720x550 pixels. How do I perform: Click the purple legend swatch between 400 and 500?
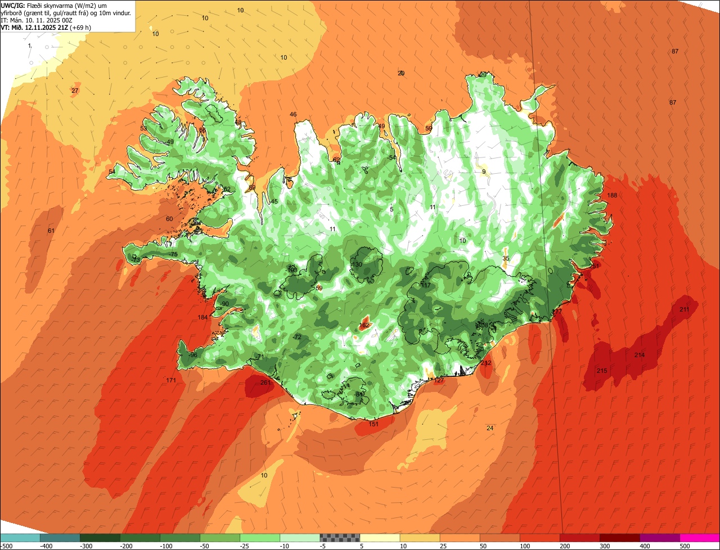[659, 538]
